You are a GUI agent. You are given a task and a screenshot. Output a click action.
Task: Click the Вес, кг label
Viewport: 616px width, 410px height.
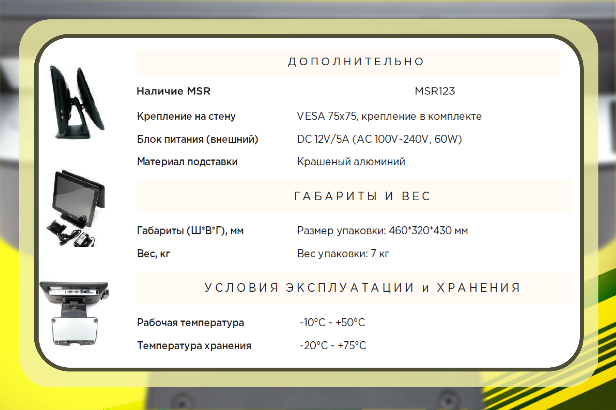(x=154, y=254)
